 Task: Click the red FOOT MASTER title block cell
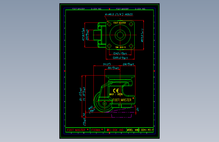coord(78,130)
